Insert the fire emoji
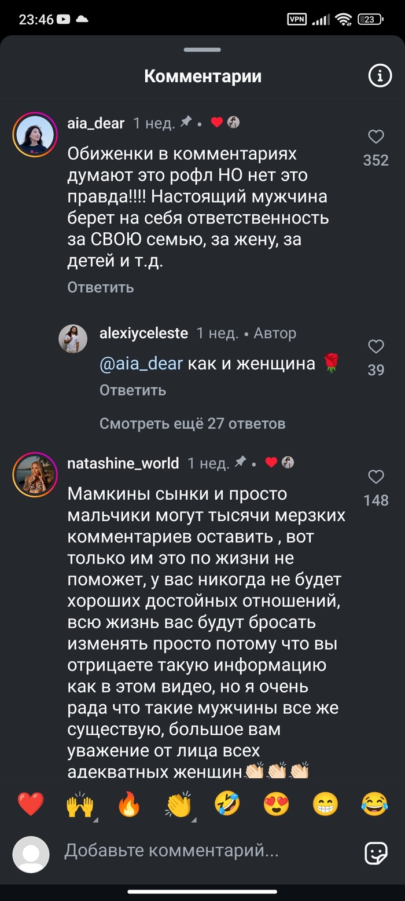 [129, 804]
